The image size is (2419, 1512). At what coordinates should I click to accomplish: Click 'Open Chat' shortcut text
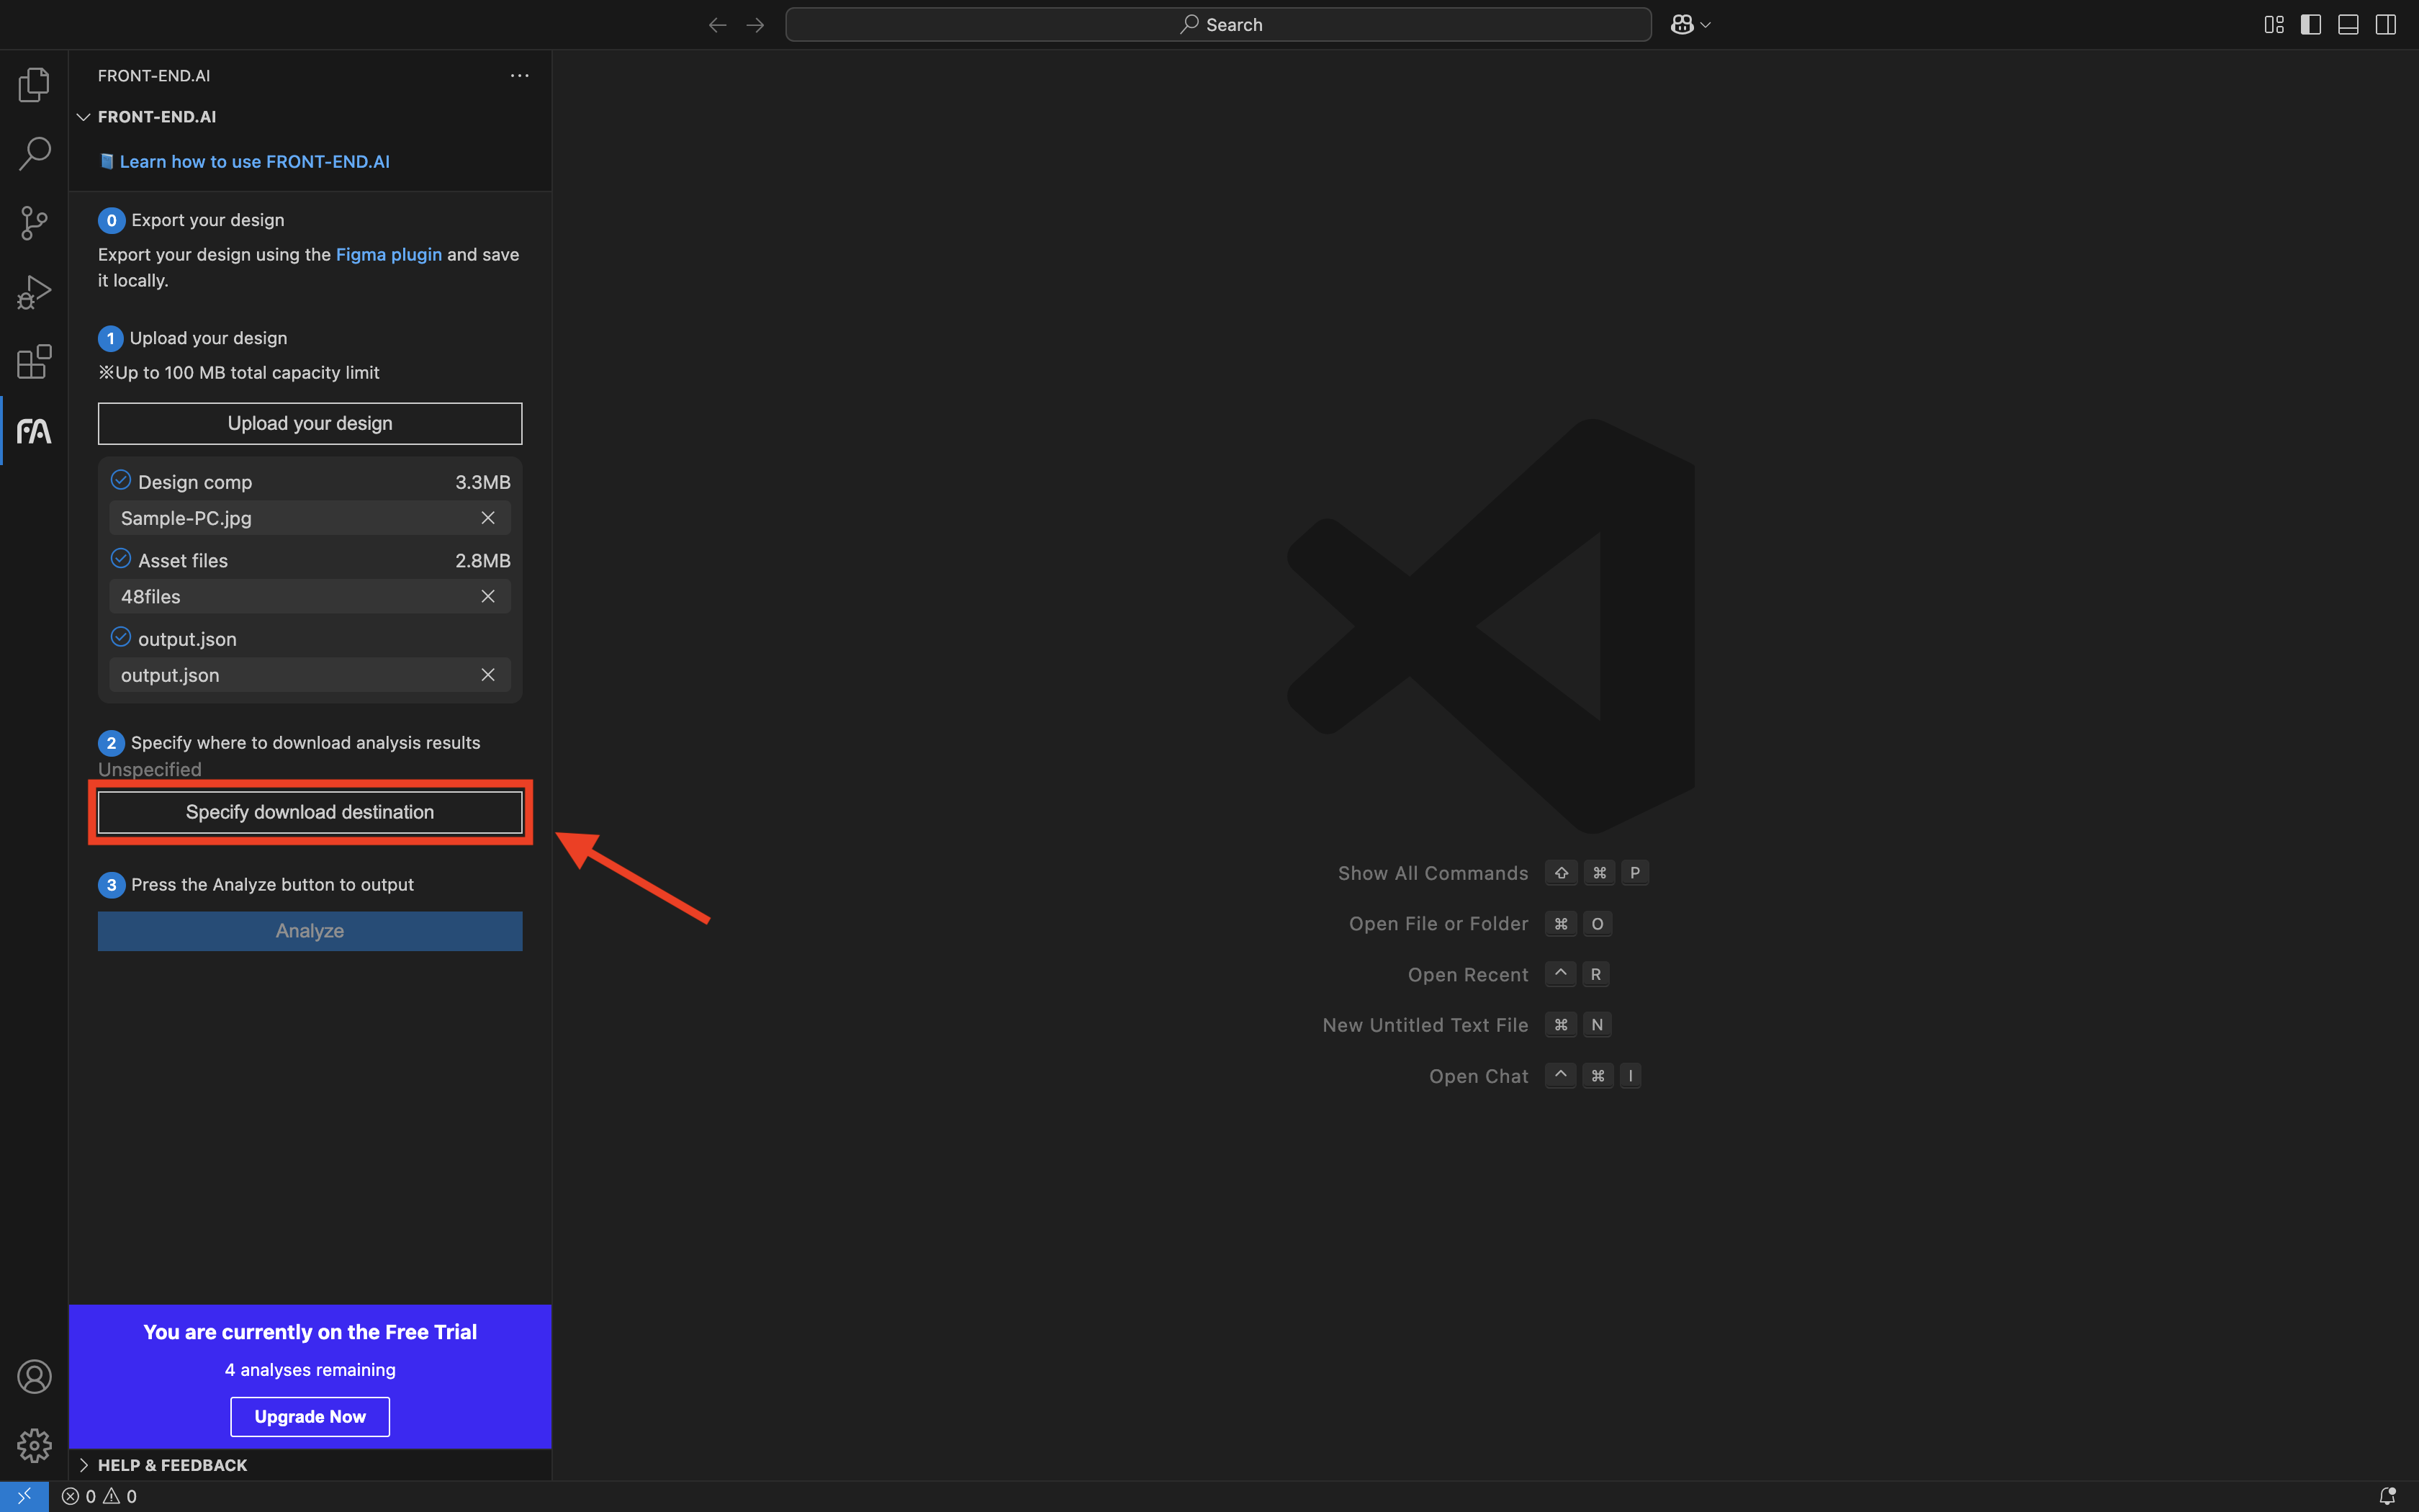[1478, 1076]
